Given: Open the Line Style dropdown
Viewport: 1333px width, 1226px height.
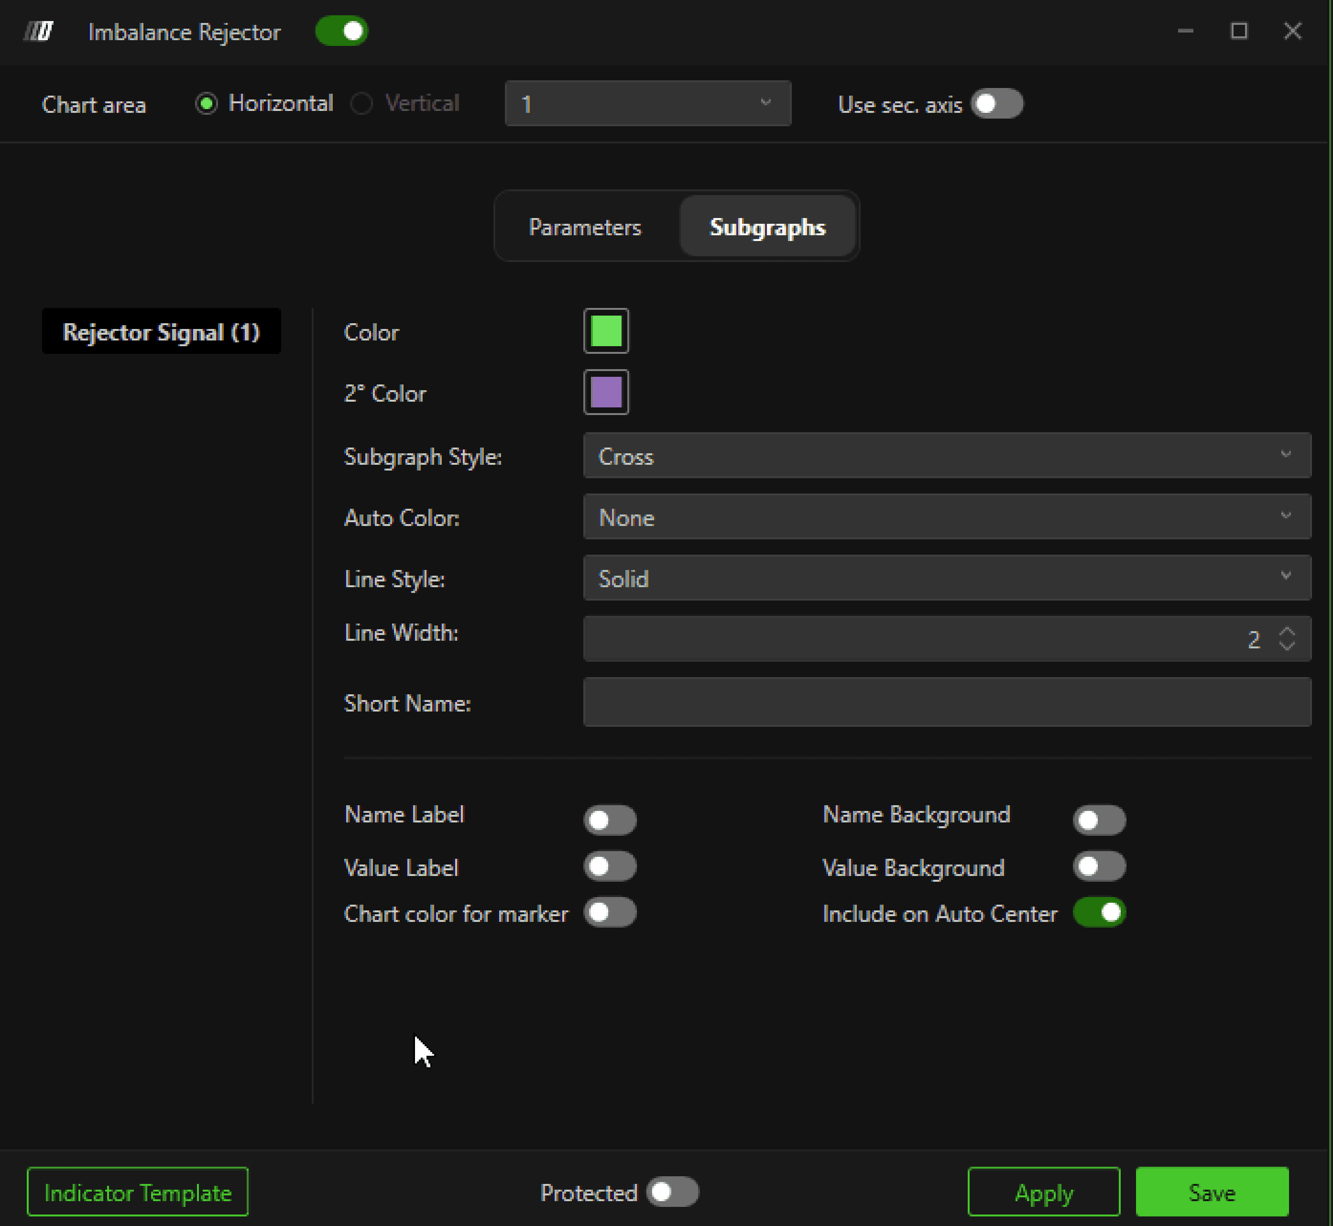Looking at the screenshot, I should 946,578.
